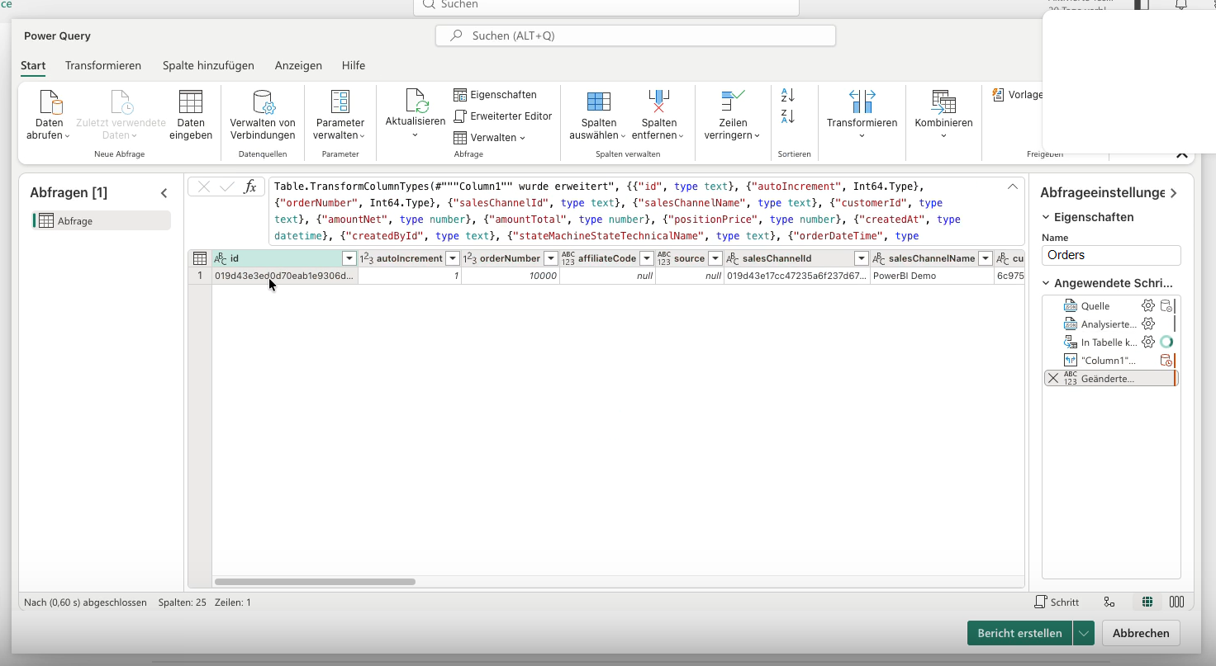
Task: Click the Abbrechen button
Action: [x=1141, y=633]
